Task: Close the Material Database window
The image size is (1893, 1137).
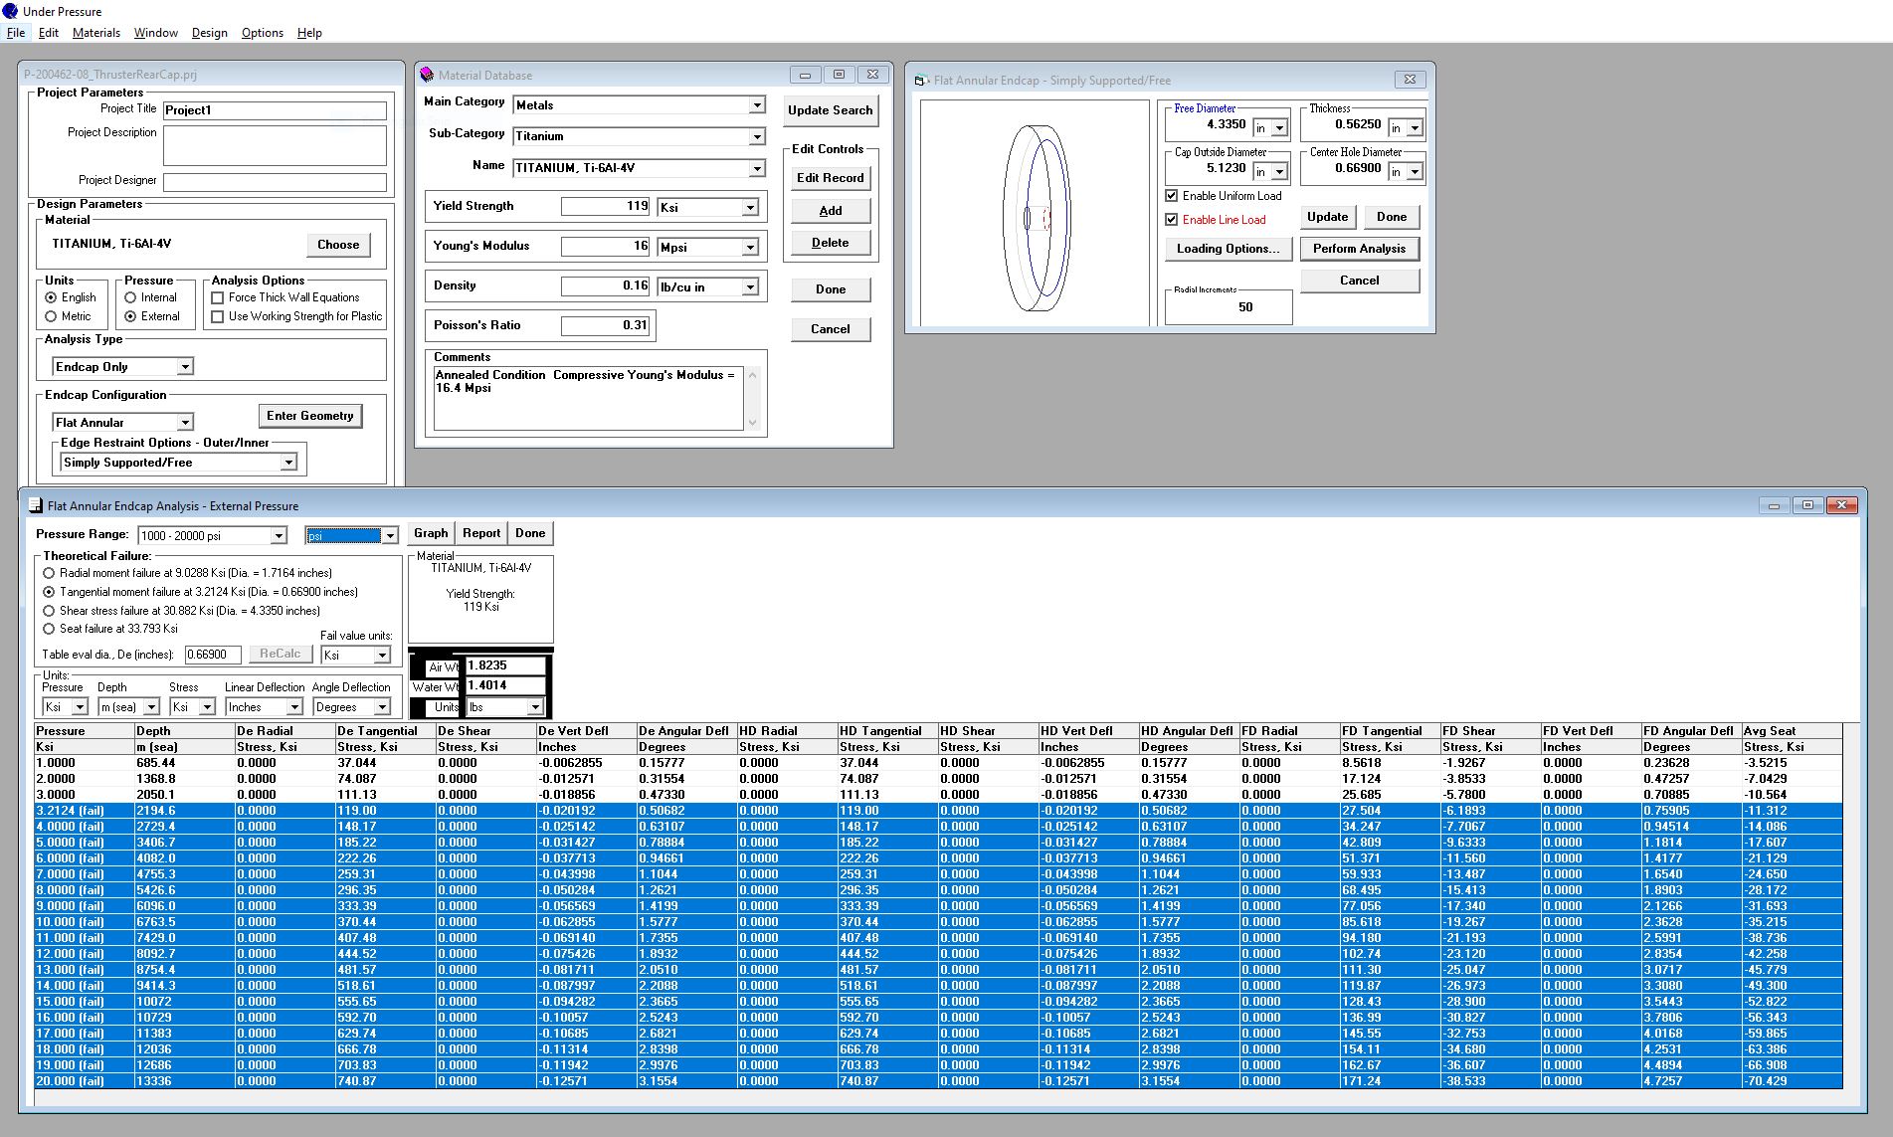Action: [x=872, y=75]
